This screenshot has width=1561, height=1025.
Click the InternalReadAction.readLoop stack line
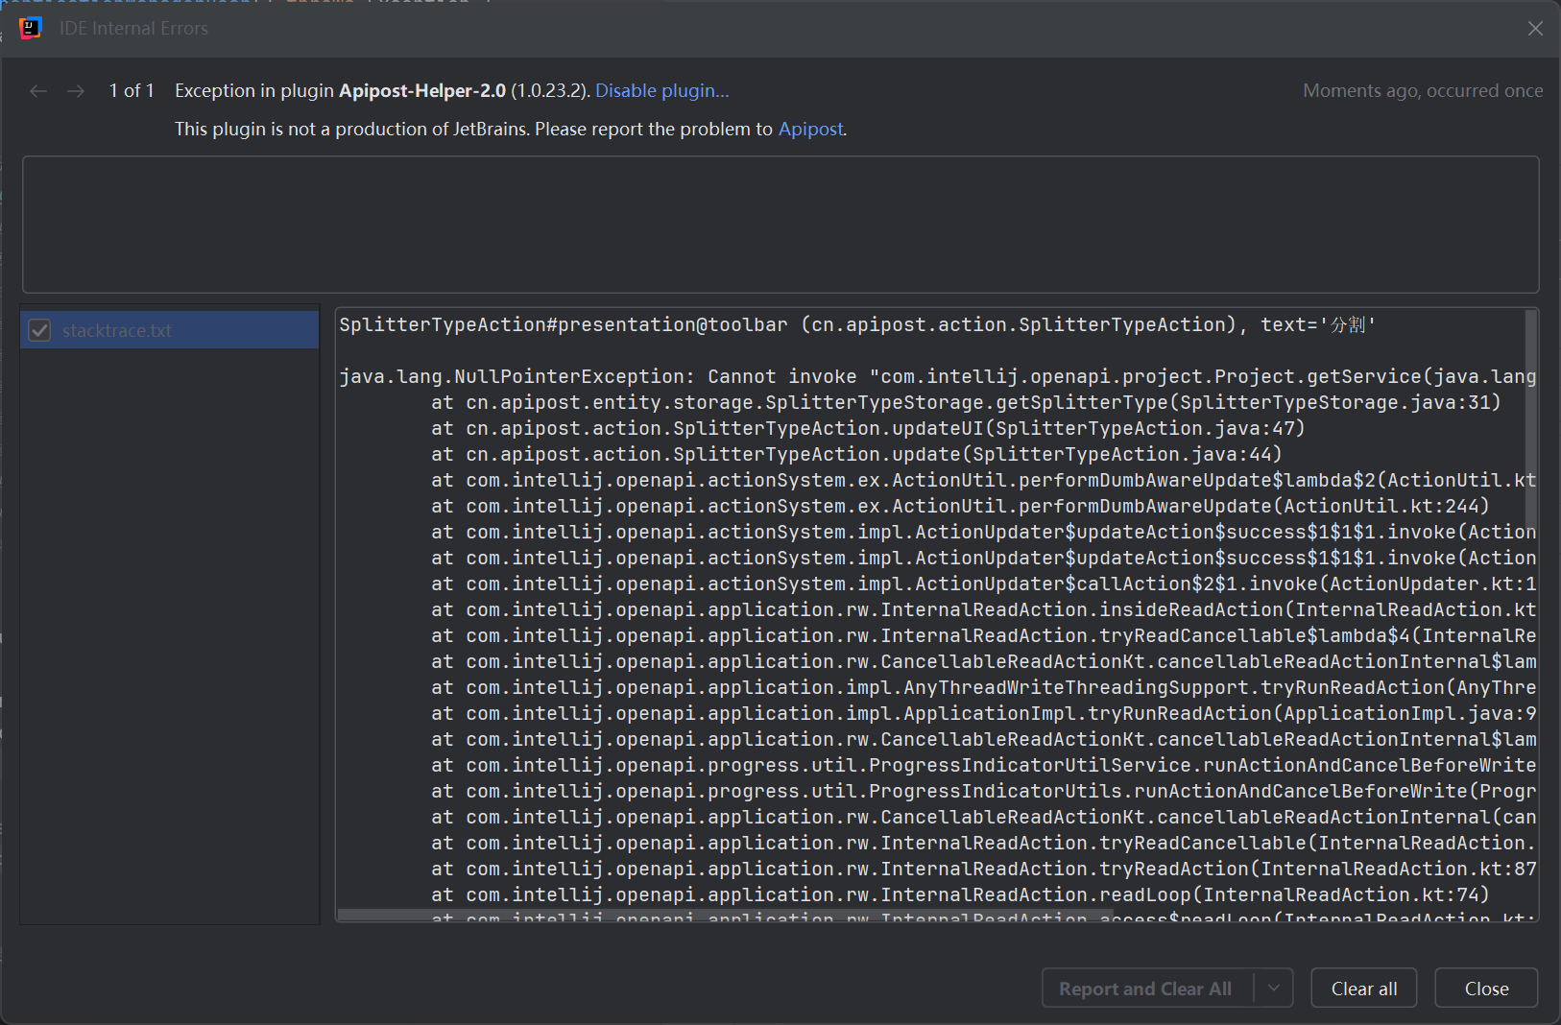[960, 894]
